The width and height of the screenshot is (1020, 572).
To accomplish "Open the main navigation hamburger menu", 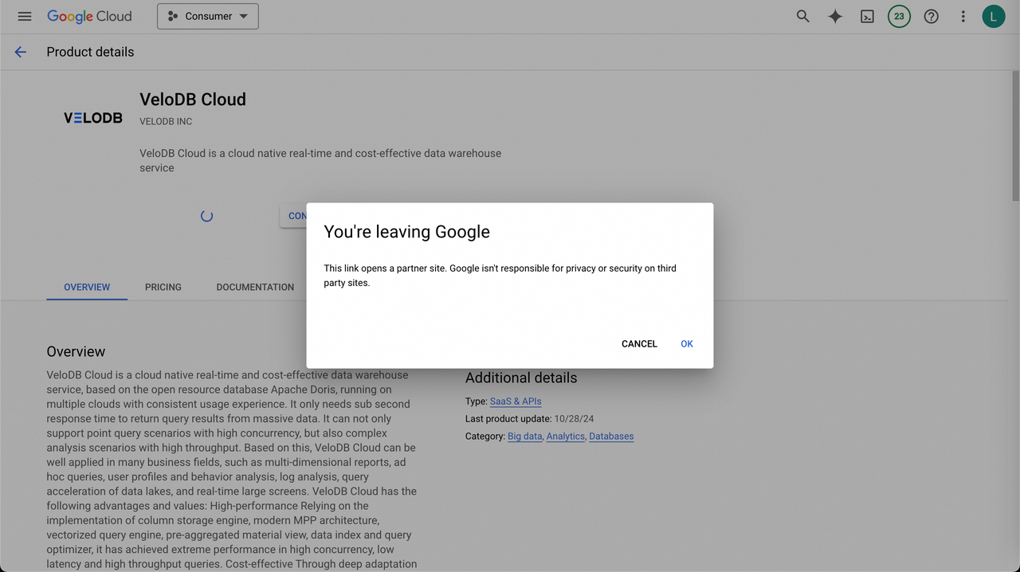I will coord(24,17).
